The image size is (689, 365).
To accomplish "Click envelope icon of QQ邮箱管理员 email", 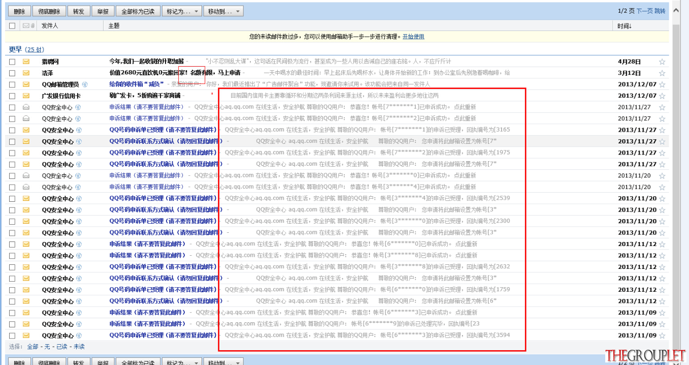I will pyautogui.click(x=26, y=84).
